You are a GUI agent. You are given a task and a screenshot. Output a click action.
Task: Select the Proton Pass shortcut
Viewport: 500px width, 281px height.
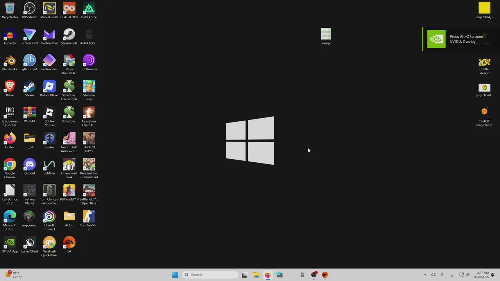[49, 63]
